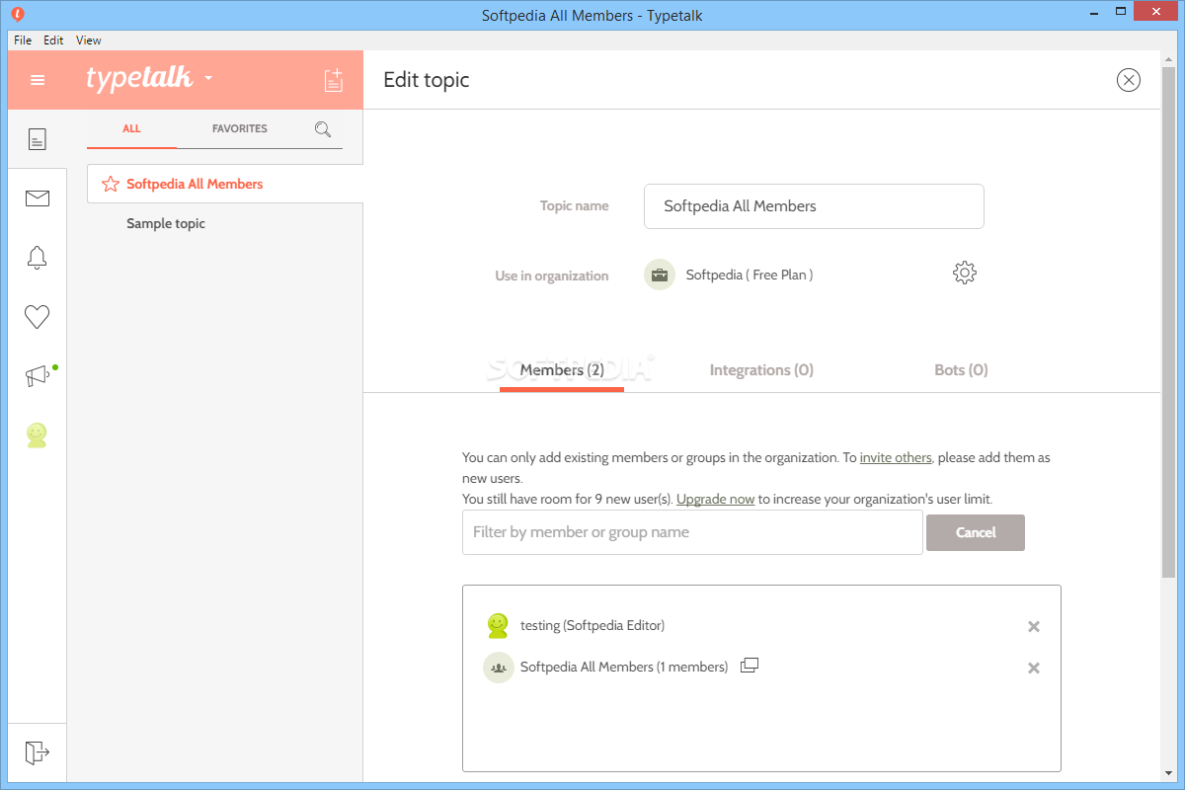Click the vertical scrollbar down arrow
This screenshot has height=790, width=1185.
click(1169, 772)
